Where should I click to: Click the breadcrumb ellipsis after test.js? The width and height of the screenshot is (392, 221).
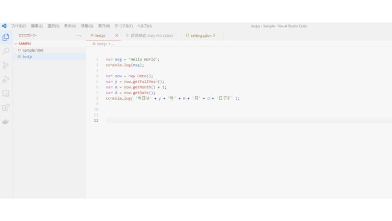[x=112, y=44]
